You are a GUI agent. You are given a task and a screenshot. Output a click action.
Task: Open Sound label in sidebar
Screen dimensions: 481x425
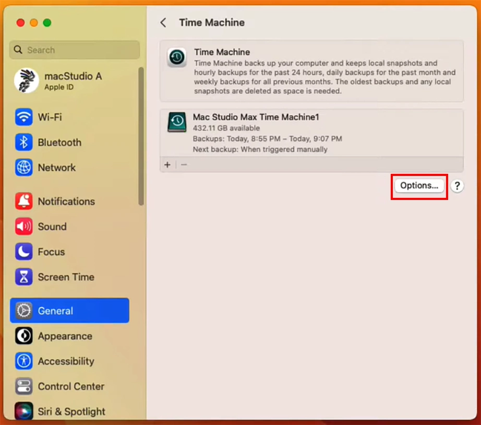[52, 227]
